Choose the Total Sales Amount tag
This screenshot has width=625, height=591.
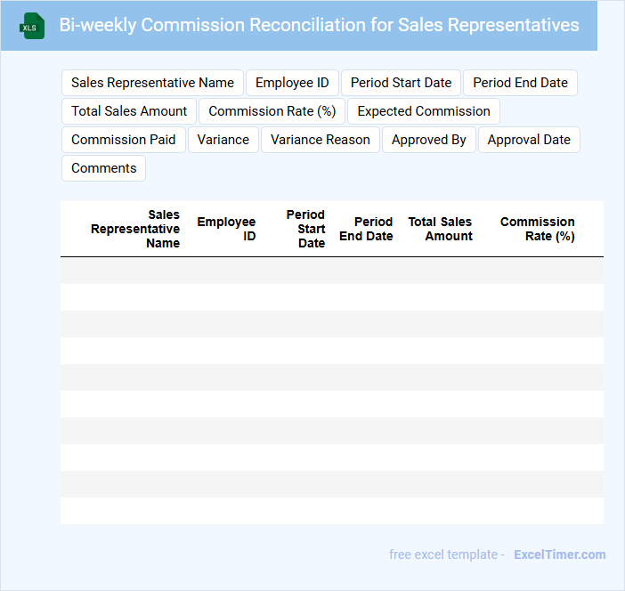click(x=129, y=111)
